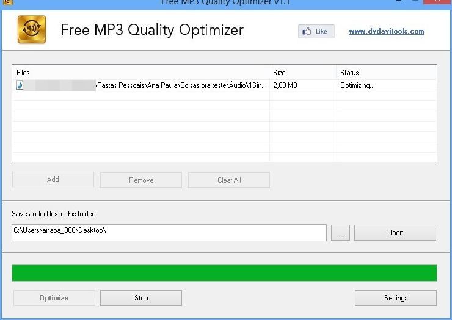452x320 pixels.
Task: Click the Remove button
Action: pos(141,180)
